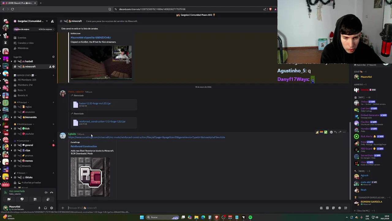Open MauroAkd profile in member list
The height and width of the screenshot is (221, 392).
tap(366, 77)
